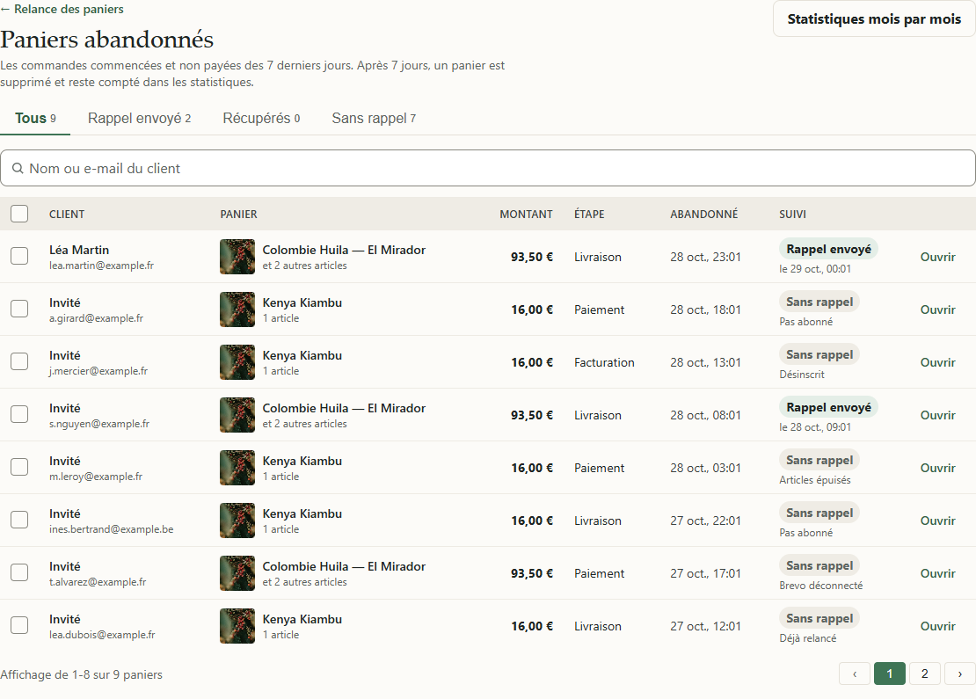Viewport: 976px width, 699px height.
Task: Open lea.dubois@example.fr cart with Ouvrir
Action: click(937, 626)
